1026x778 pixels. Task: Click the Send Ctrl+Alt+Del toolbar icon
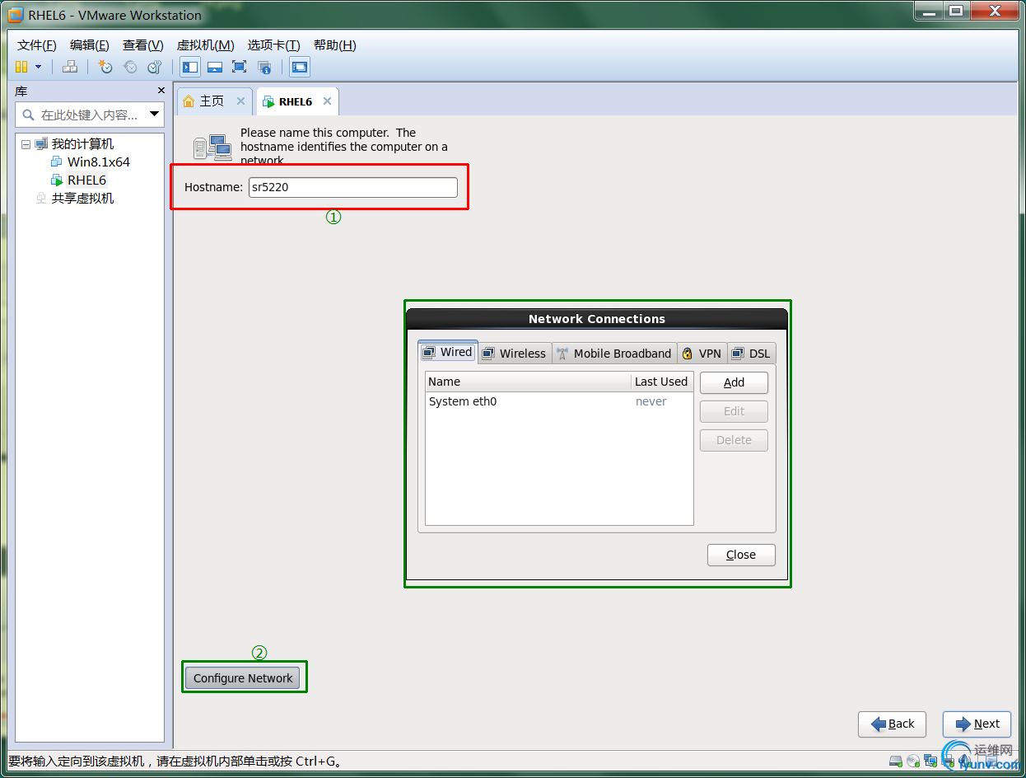(70, 67)
